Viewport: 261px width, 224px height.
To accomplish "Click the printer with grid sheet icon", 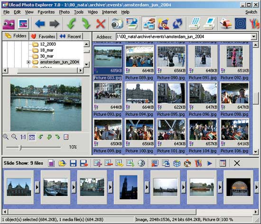I will 195,24.
